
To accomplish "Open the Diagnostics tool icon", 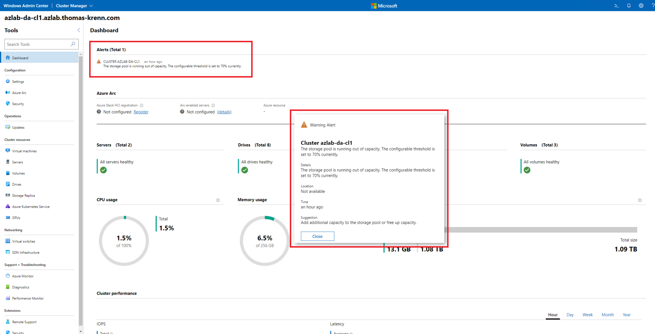I will pyautogui.click(x=8, y=287).
